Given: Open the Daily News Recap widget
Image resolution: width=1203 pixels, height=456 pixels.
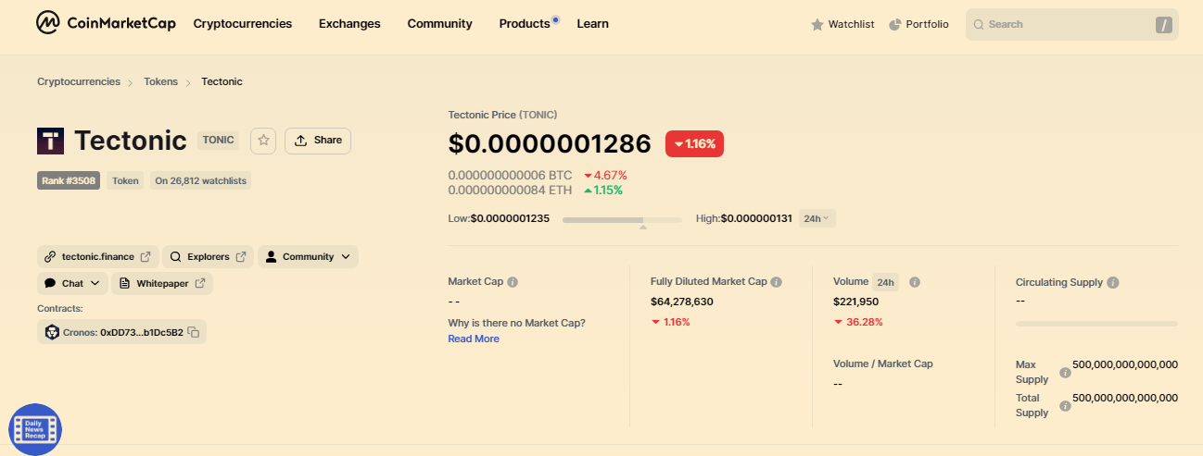Looking at the screenshot, I should pos(35,430).
